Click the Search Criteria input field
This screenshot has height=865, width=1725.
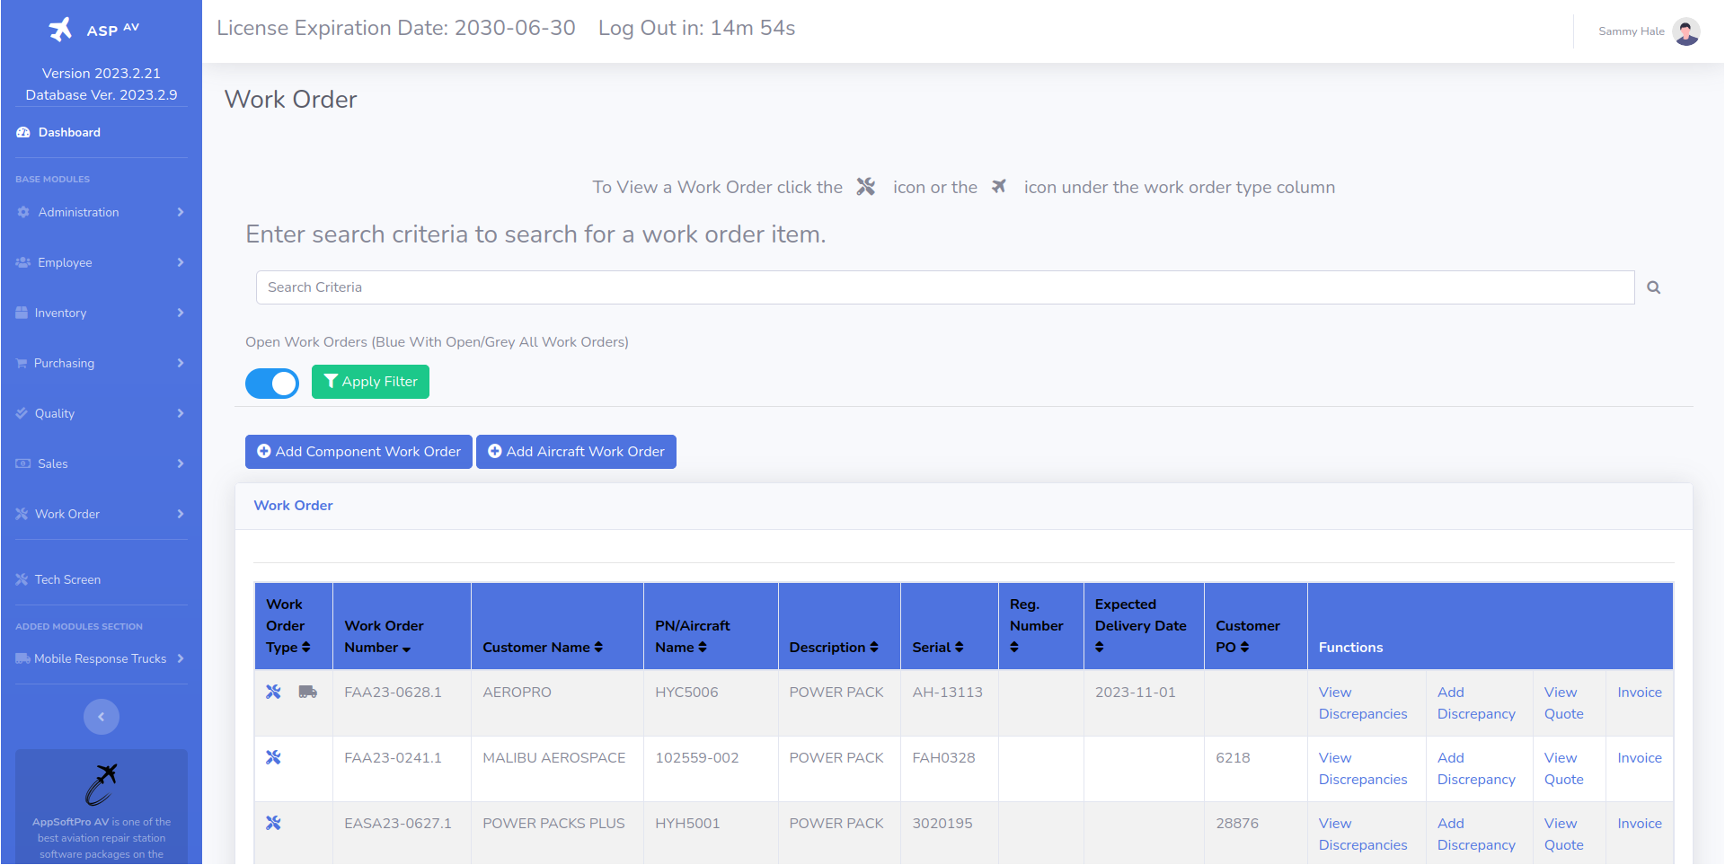tap(944, 287)
